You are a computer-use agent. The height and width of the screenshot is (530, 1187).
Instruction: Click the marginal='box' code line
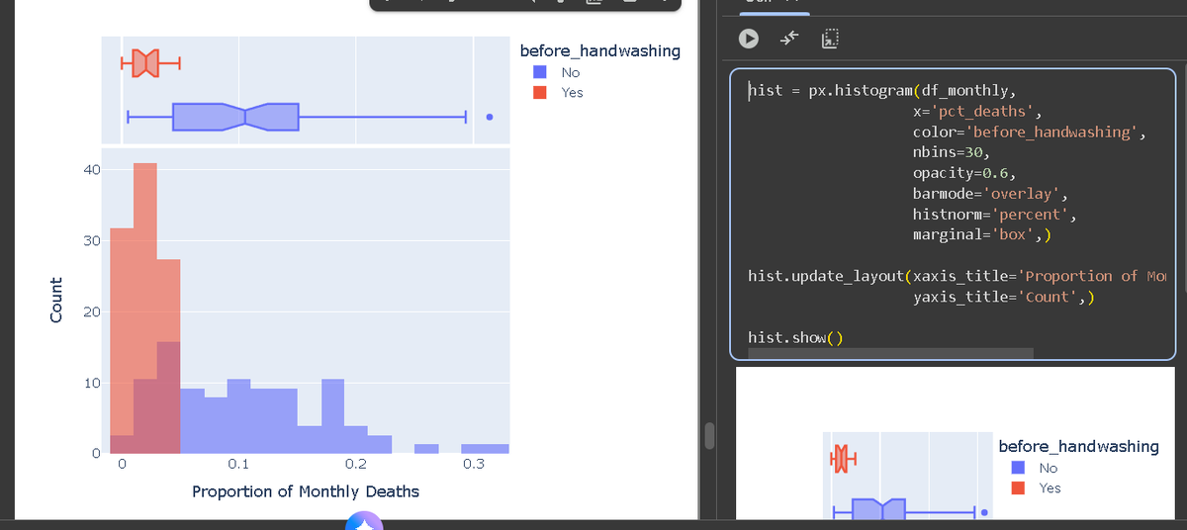981,235
